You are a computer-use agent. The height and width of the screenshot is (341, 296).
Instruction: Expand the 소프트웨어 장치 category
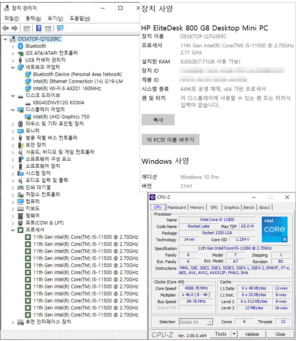[x=13, y=167]
